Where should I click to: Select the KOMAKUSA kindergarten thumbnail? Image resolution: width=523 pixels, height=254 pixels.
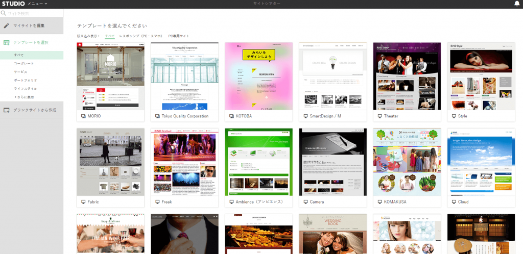point(407,162)
